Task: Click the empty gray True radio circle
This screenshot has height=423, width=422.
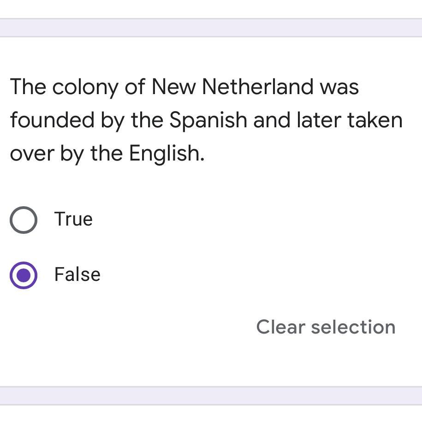Action: tap(24, 220)
